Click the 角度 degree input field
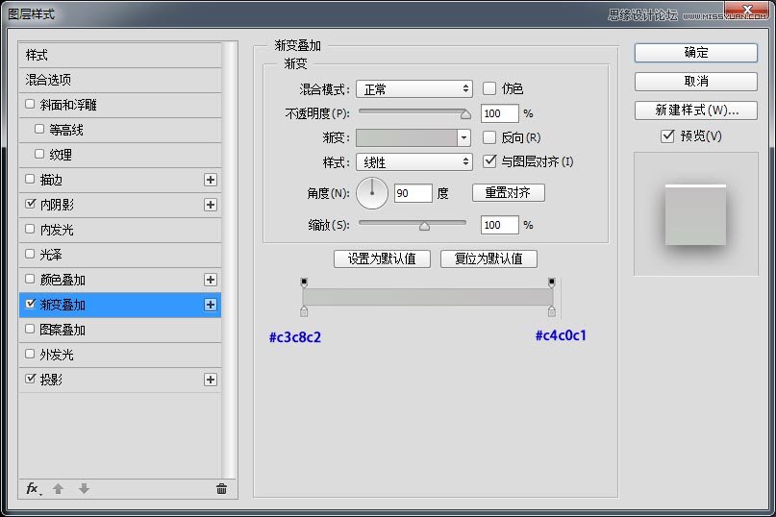Viewport: 776px width, 517px height. 413,193
